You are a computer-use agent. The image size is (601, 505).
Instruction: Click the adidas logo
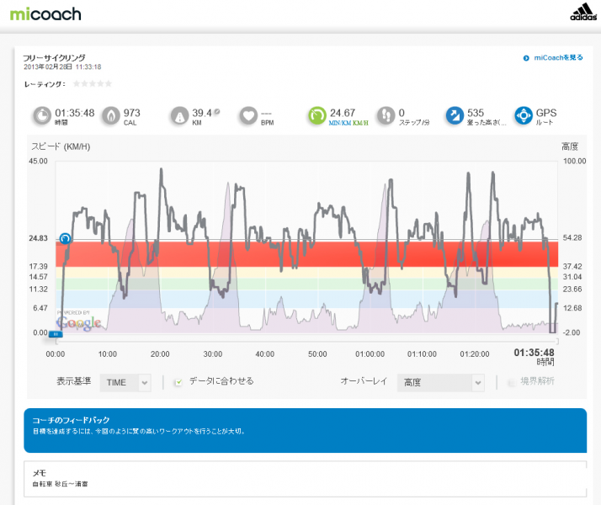point(583,13)
